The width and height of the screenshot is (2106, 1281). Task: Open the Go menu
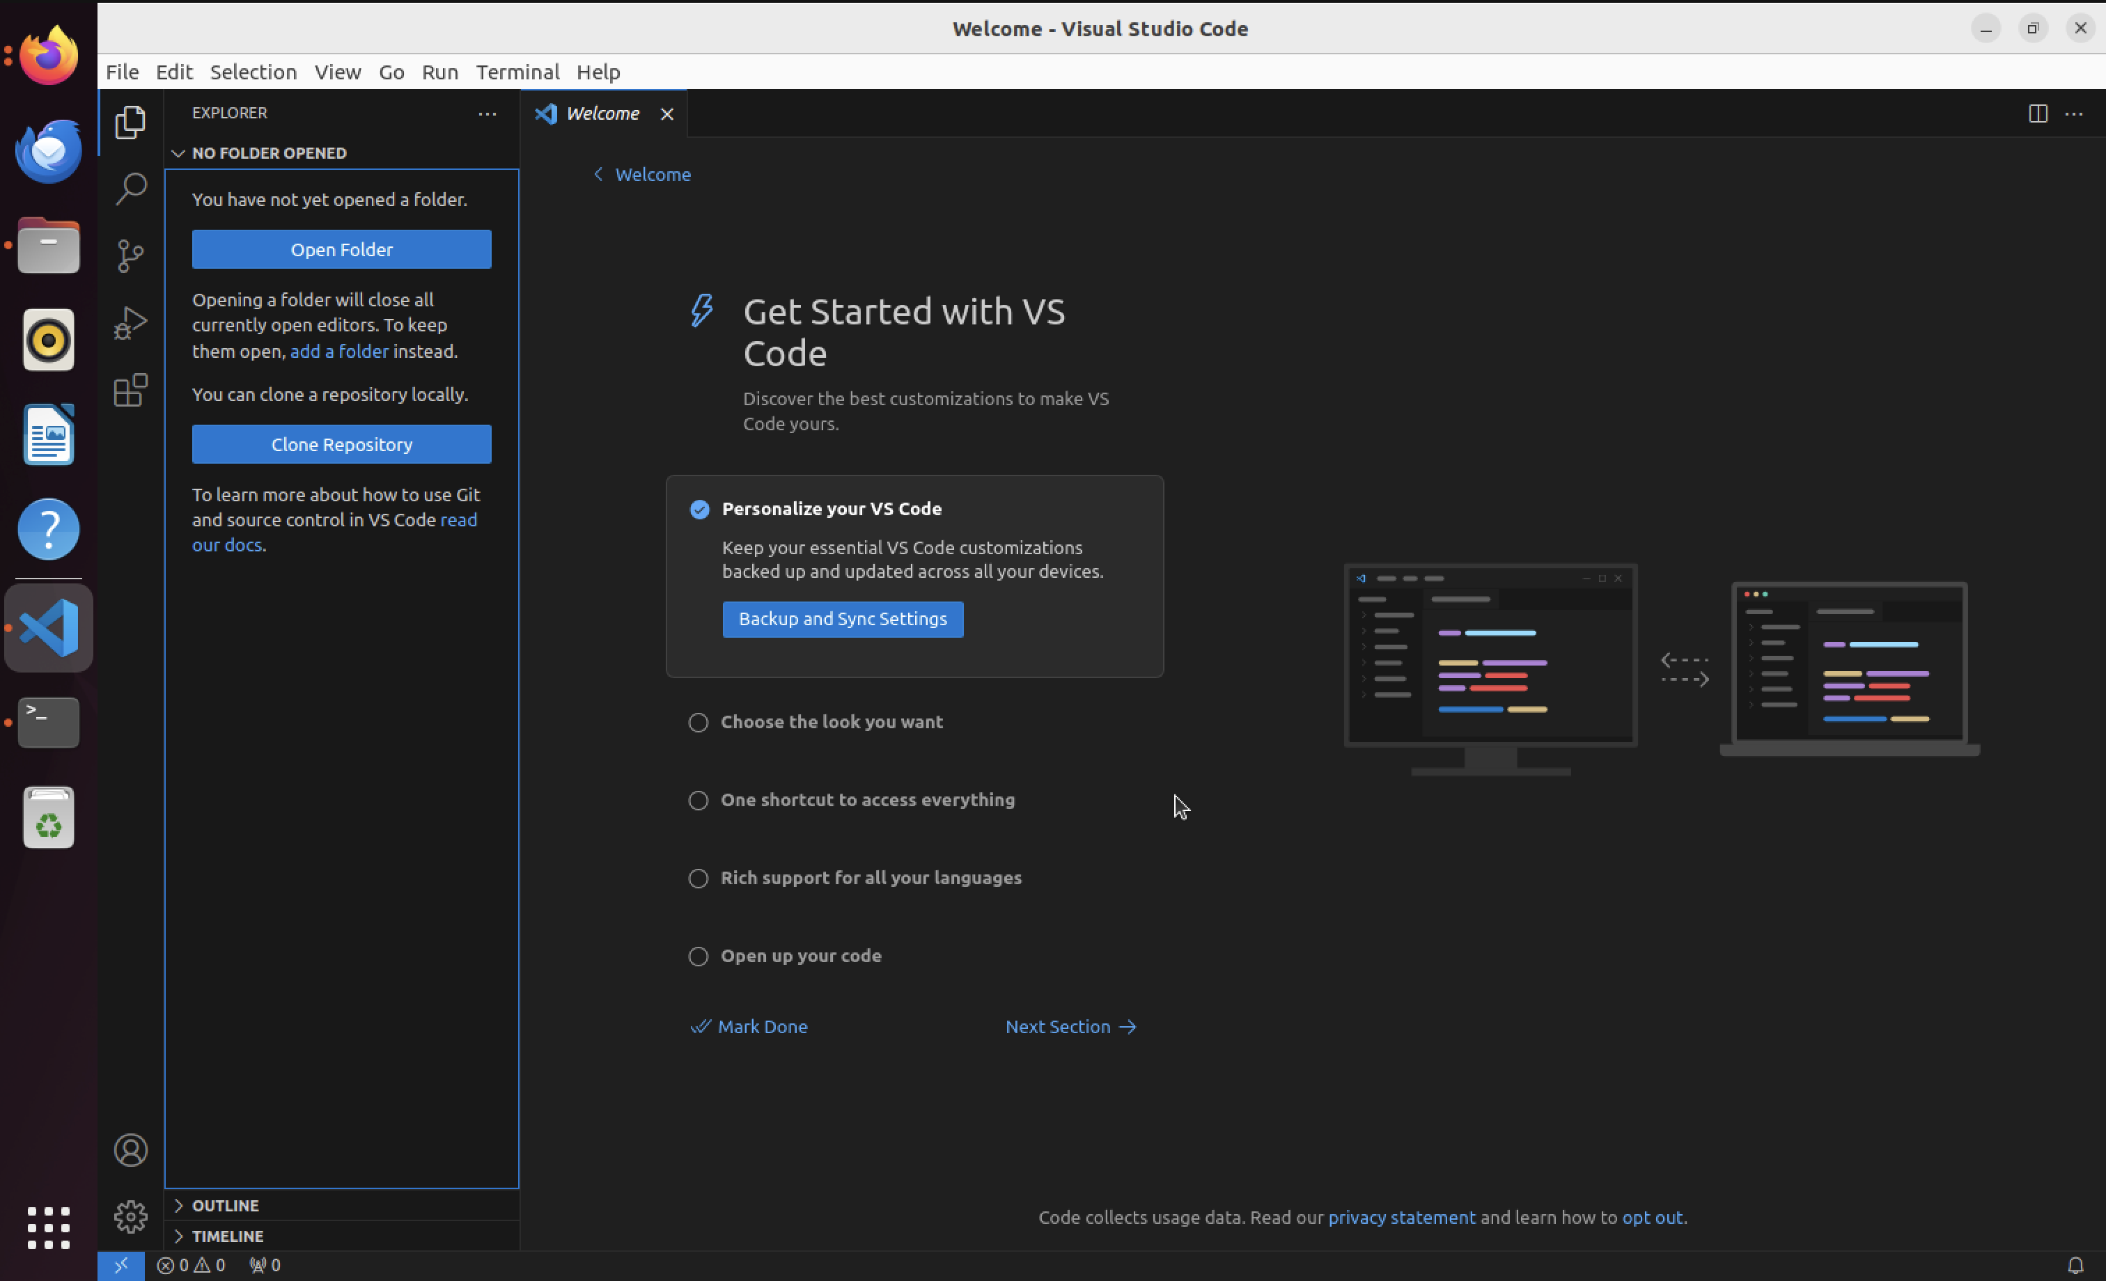(x=391, y=72)
